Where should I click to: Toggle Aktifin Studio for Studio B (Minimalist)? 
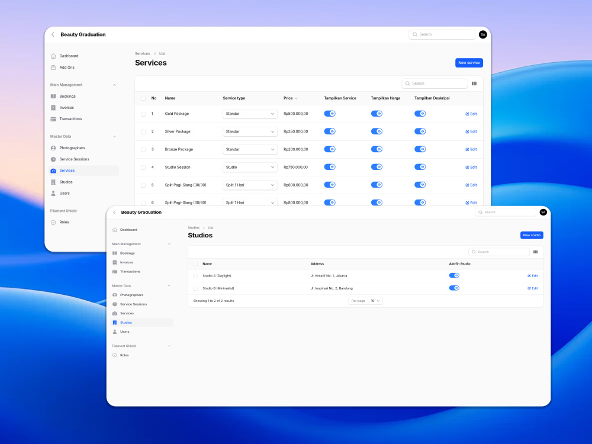pyautogui.click(x=454, y=288)
